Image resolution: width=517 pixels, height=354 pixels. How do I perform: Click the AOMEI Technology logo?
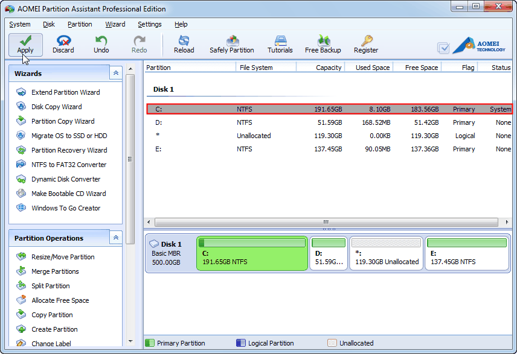click(479, 45)
